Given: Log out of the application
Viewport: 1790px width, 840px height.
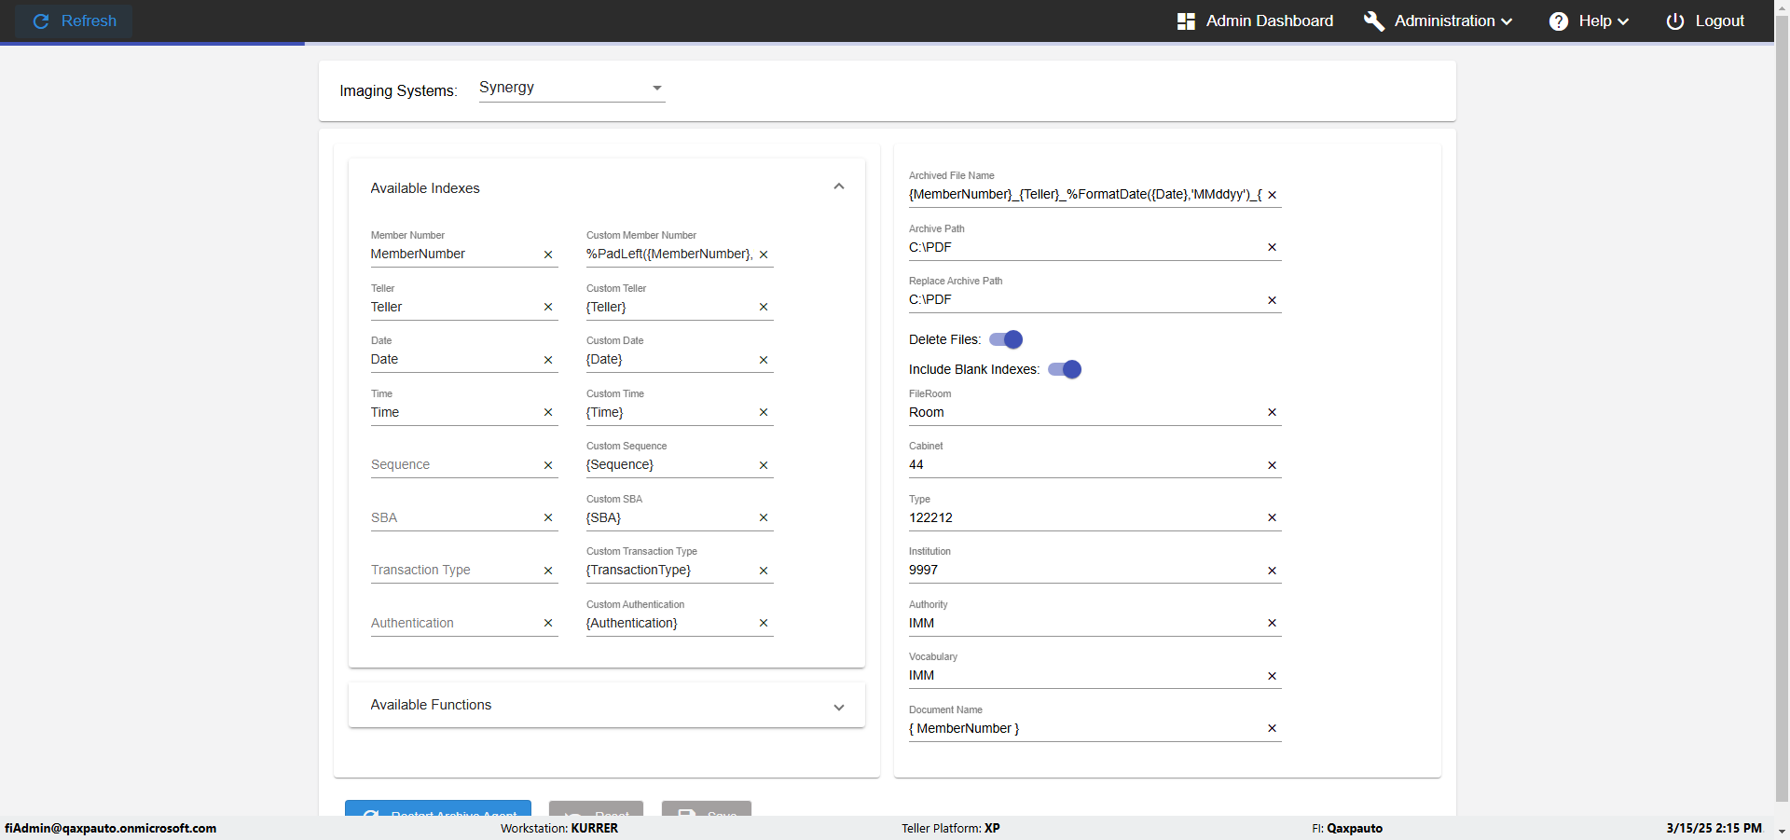Looking at the screenshot, I should pyautogui.click(x=1705, y=21).
